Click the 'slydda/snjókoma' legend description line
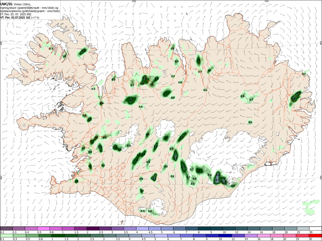This screenshot has width=322, height=241. (x=30, y=11)
